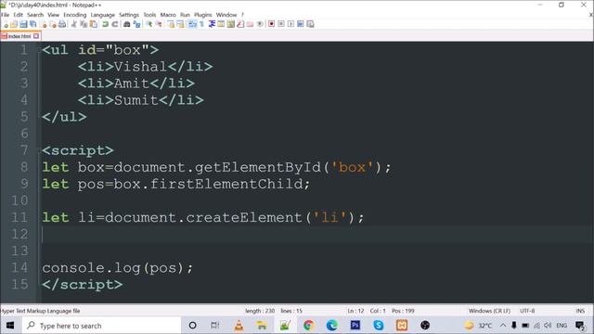Open Photoshop from the taskbar
This screenshot has width=594, height=334.
(355, 326)
